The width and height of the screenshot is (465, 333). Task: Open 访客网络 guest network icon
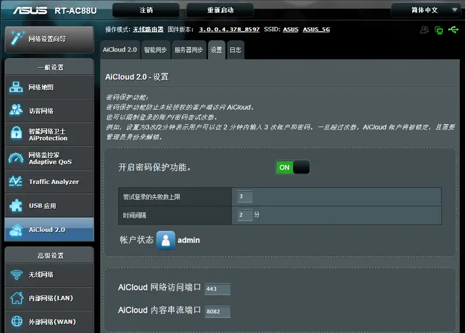tap(16, 110)
